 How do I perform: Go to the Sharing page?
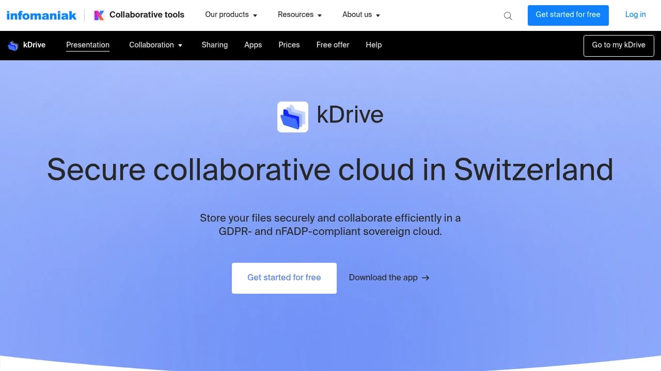(215, 45)
